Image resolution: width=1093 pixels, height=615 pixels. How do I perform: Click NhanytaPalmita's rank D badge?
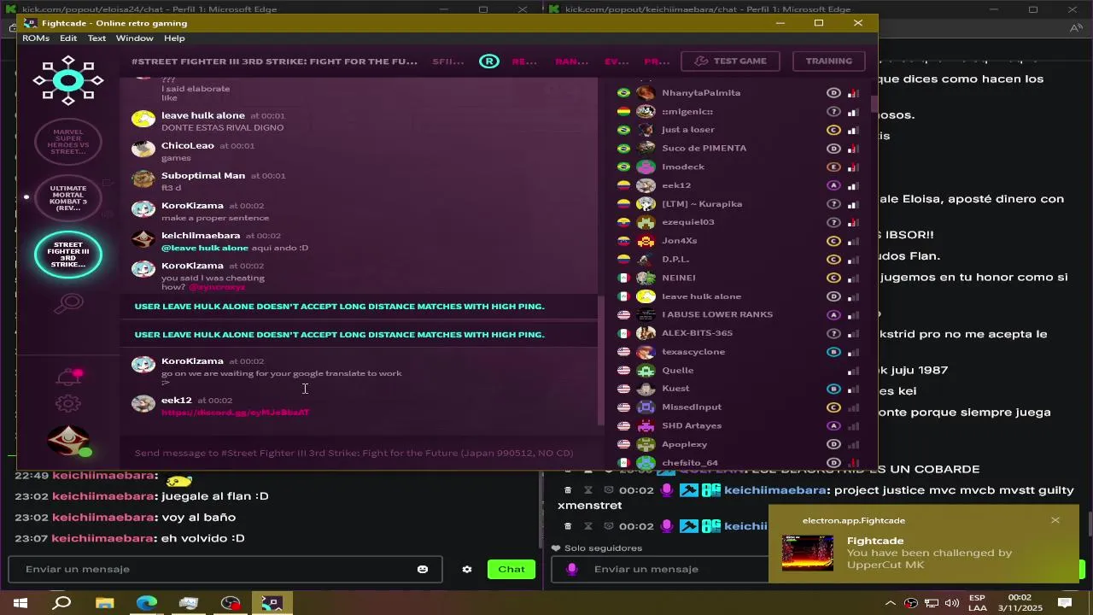point(834,93)
